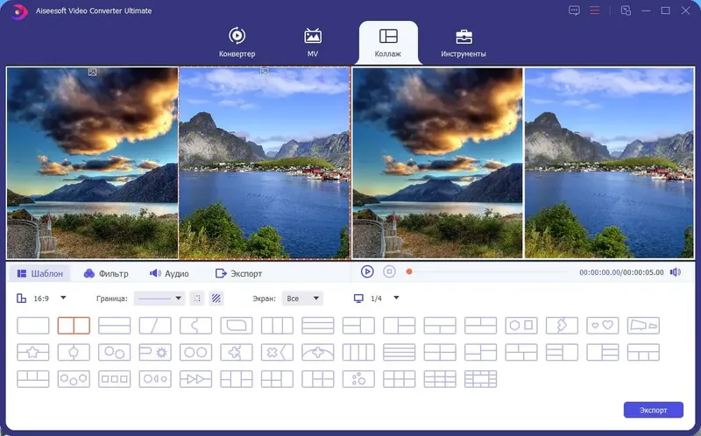
Task: Open the hamburger menu in title bar
Action: [x=595, y=11]
